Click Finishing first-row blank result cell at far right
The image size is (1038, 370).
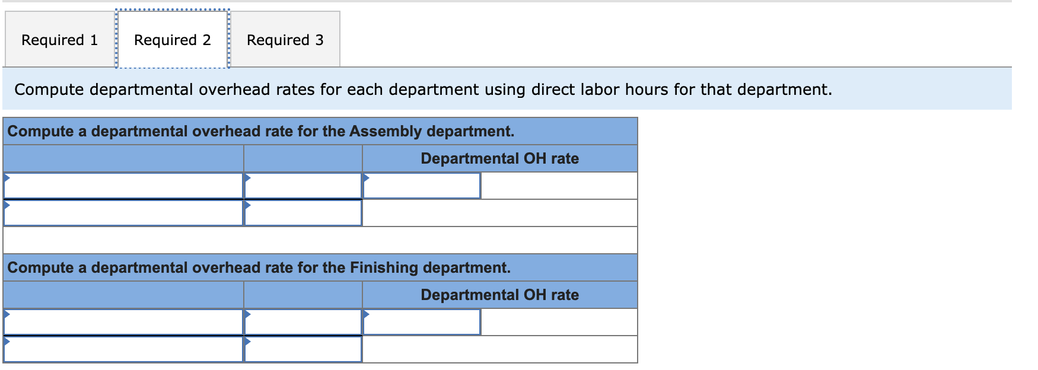[x=559, y=322]
